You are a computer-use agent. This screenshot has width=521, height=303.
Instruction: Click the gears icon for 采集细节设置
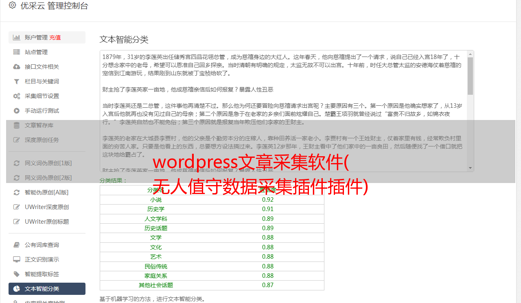pyautogui.click(x=17, y=96)
